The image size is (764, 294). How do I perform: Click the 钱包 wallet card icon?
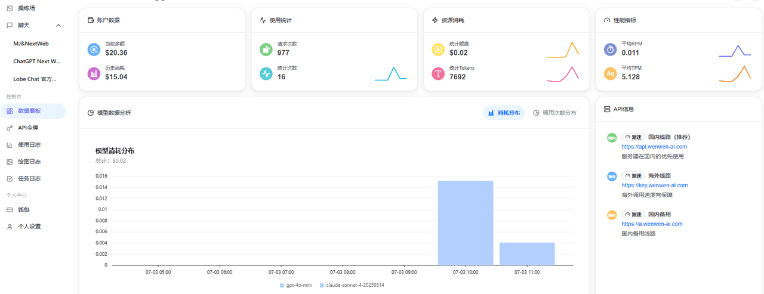[10, 210]
